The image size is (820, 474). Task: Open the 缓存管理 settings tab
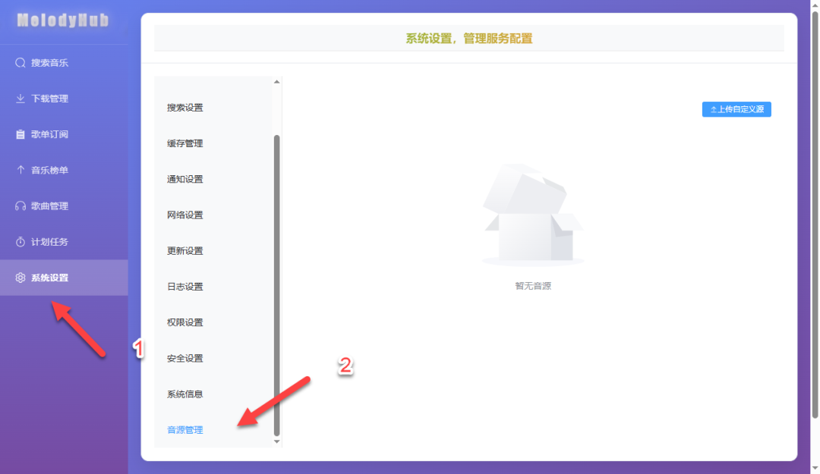click(x=185, y=143)
